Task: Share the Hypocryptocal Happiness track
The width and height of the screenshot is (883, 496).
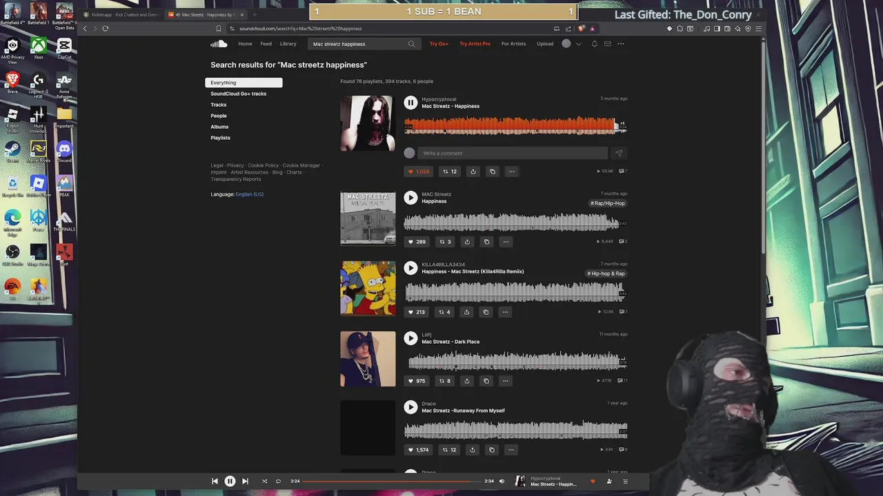Action: click(x=473, y=172)
